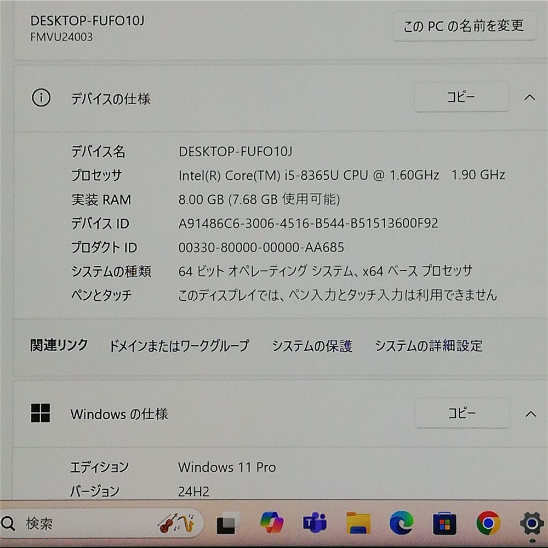
Task: Copy Windows specifications with コピー button
Action: click(x=462, y=413)
